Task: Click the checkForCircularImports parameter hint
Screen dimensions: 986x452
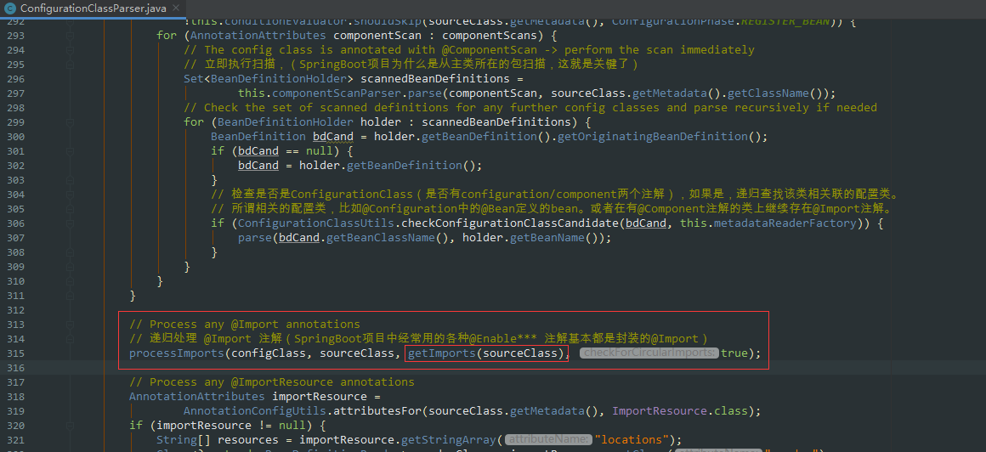Action: 649,353
